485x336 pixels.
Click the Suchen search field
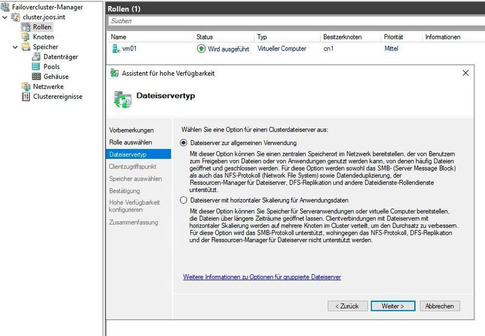(296, 21)
